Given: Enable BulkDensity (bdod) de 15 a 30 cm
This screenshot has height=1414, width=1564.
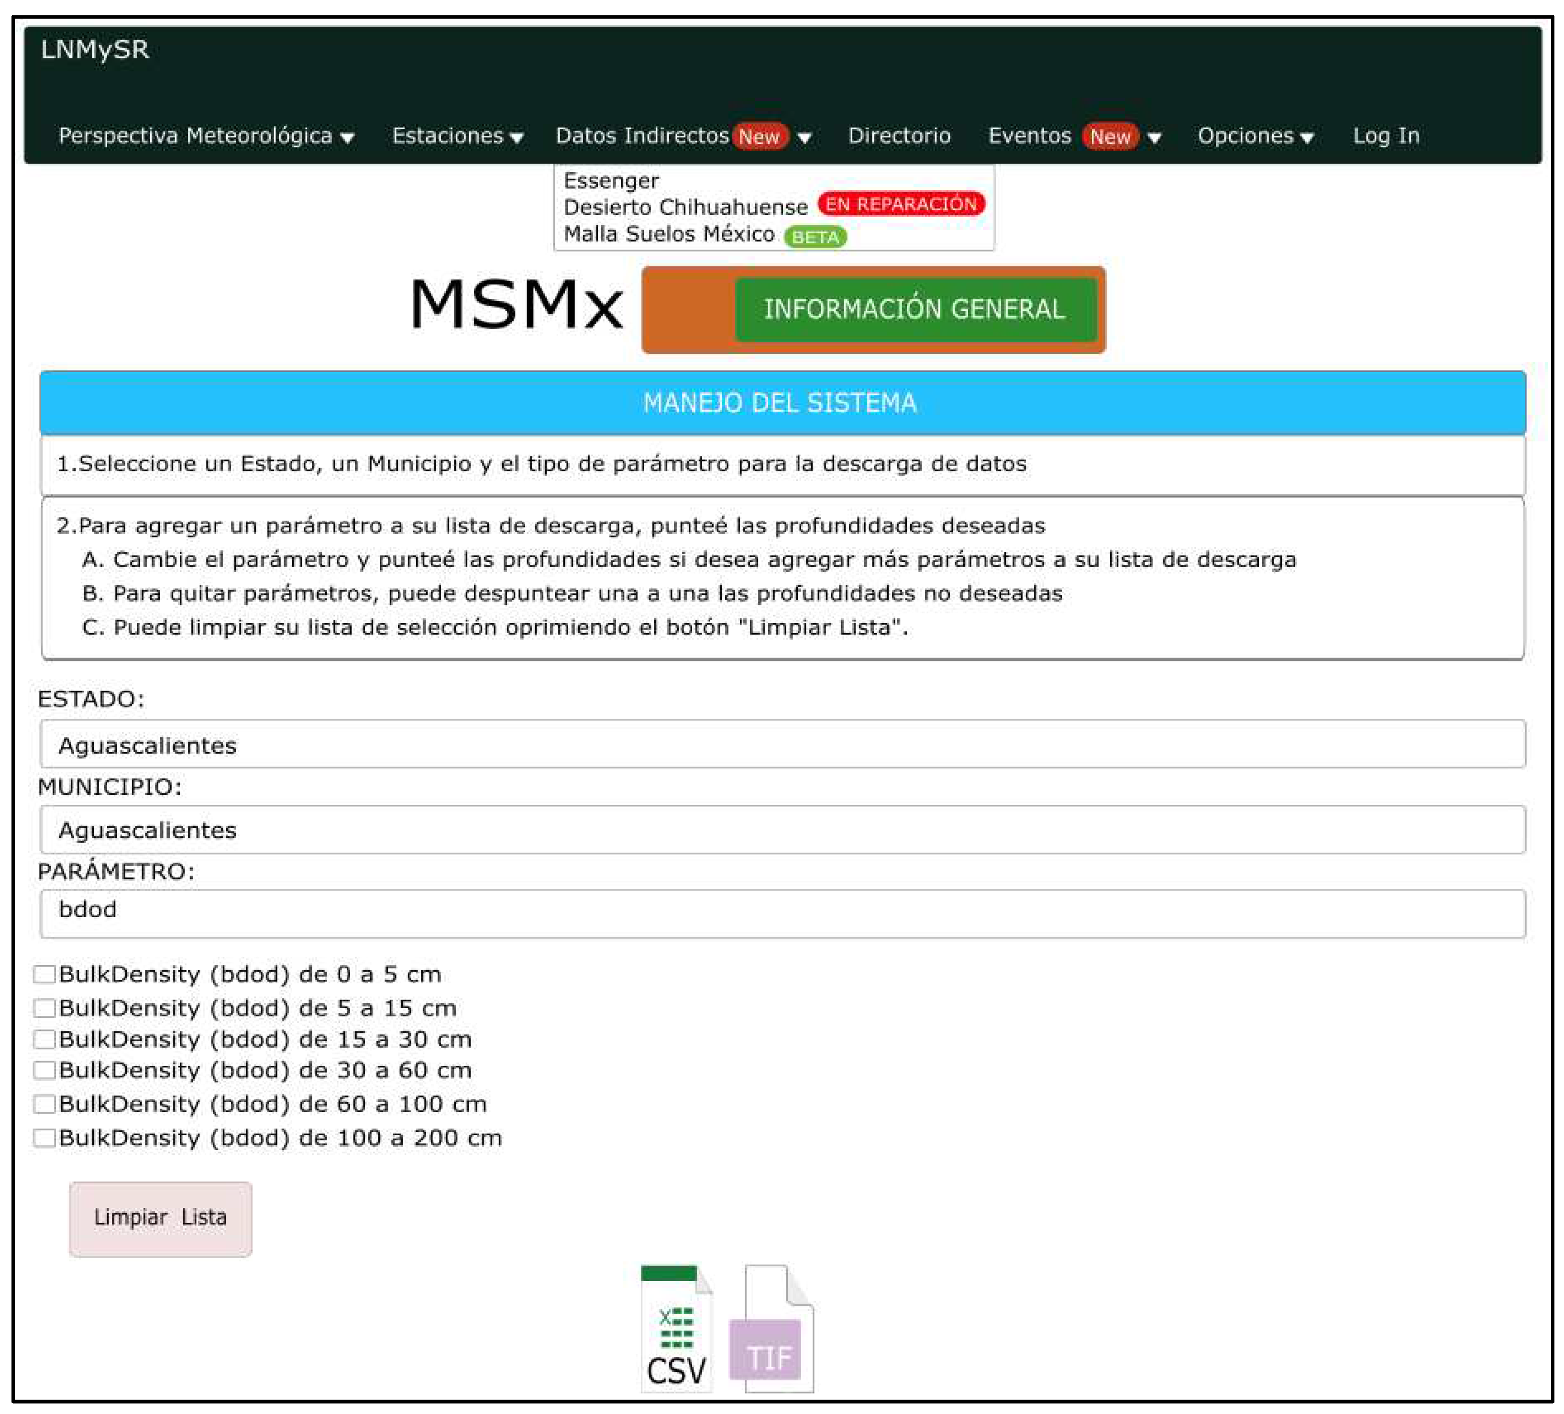Looking at the screenshot, I should [x=44, y=1040].
